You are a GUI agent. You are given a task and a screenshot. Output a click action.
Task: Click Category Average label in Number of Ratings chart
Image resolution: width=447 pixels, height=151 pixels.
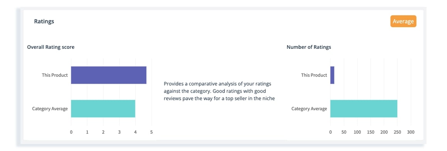coord(309,109)
